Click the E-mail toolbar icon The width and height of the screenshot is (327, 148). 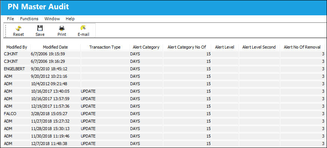(x=83, y=28)
